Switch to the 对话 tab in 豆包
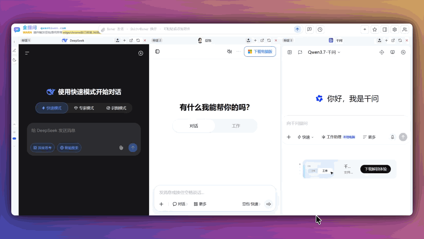This screenshot has height=239, width=424. (194, 126)
